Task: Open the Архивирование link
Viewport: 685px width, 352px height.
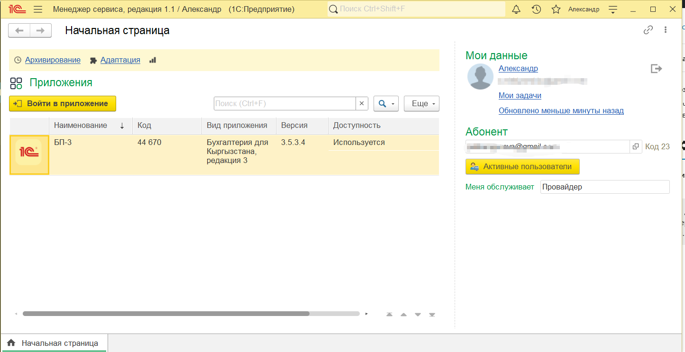Action: pyautogui.click(x=53, y=60)
